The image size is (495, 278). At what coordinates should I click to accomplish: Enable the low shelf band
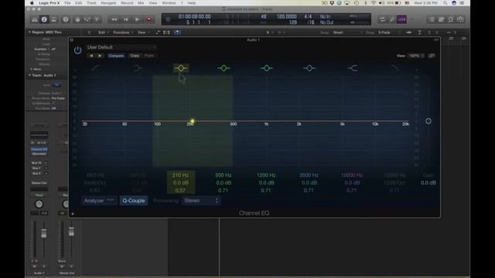pyautogui.click(x=138, y=68)
